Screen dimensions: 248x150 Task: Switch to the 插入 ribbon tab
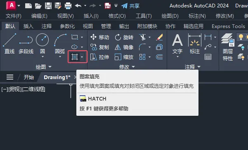[28, 26]
